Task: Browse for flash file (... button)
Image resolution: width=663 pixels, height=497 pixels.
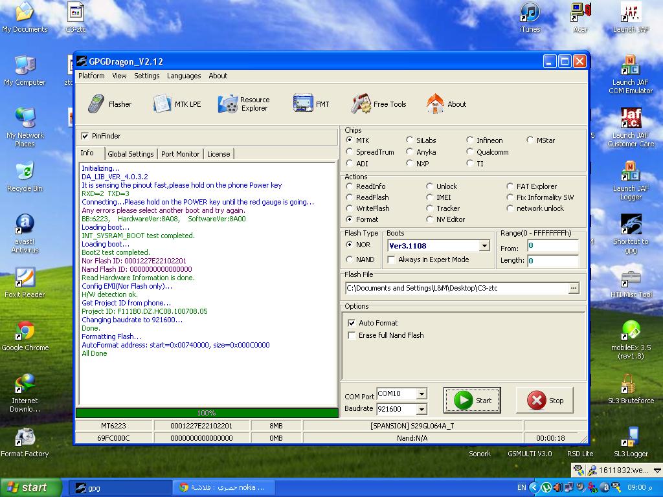Action: 574,288
